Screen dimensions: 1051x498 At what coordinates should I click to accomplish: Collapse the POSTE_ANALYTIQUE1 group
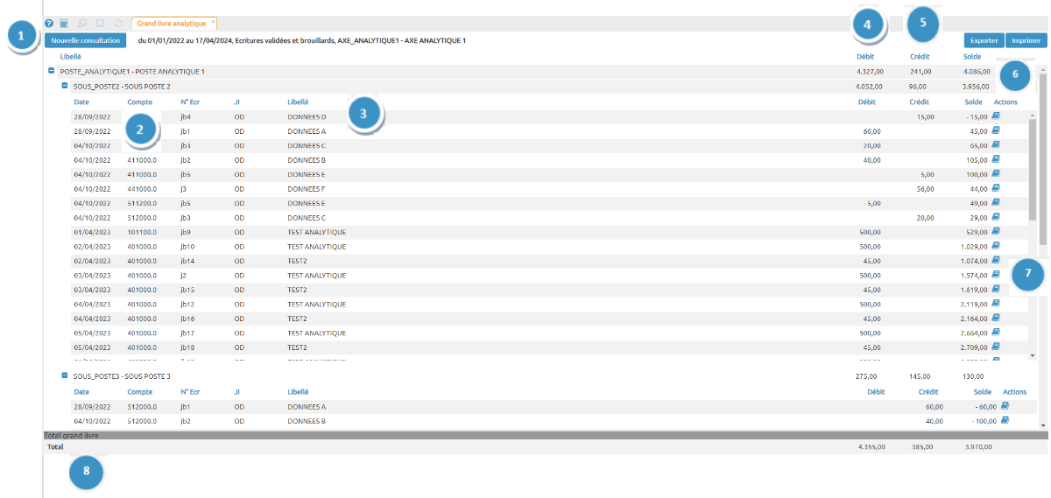pos(52,71)
